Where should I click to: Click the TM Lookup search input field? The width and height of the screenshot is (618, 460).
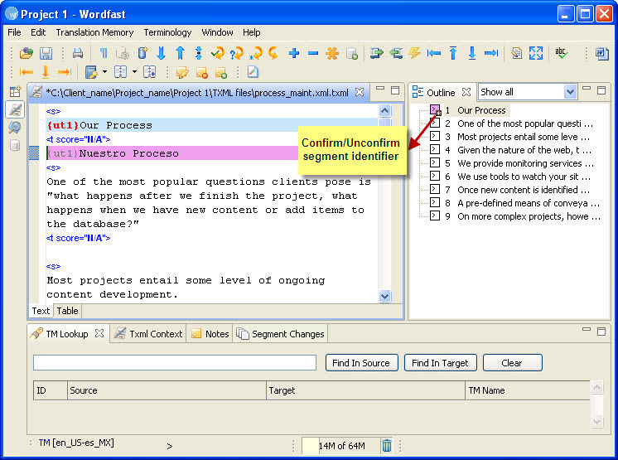175,363
